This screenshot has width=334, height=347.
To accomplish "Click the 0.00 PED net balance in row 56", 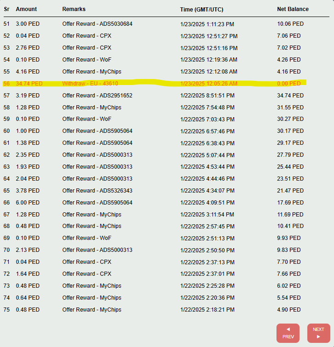I will click(289, 84).
